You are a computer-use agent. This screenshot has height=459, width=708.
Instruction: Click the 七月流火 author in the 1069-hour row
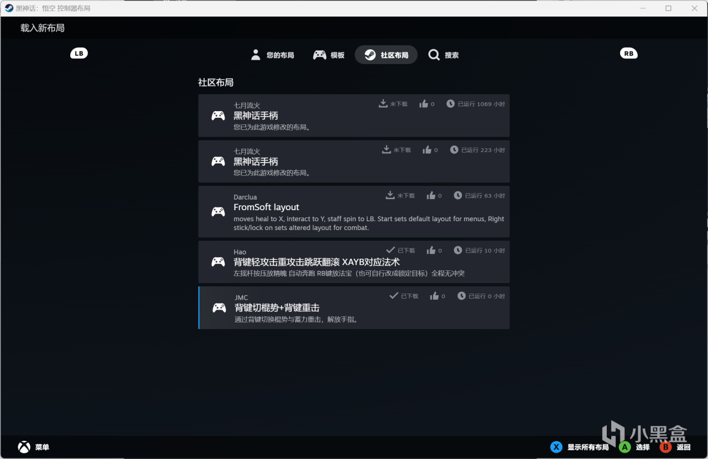[247, 105]
